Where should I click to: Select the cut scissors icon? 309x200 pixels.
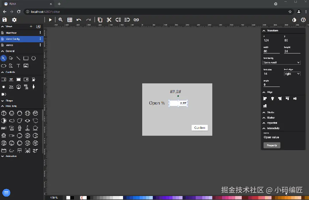point(109,20)
